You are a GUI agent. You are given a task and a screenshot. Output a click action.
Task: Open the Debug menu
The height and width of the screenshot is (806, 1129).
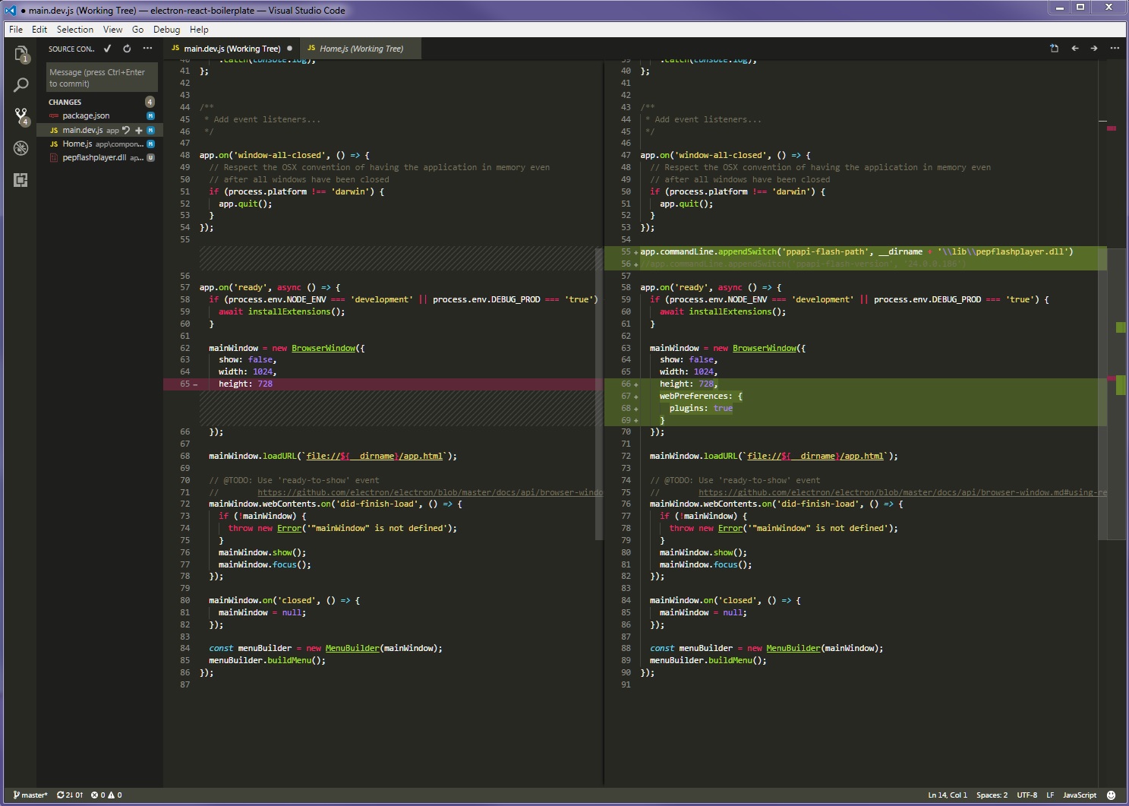tap(166, 30)
